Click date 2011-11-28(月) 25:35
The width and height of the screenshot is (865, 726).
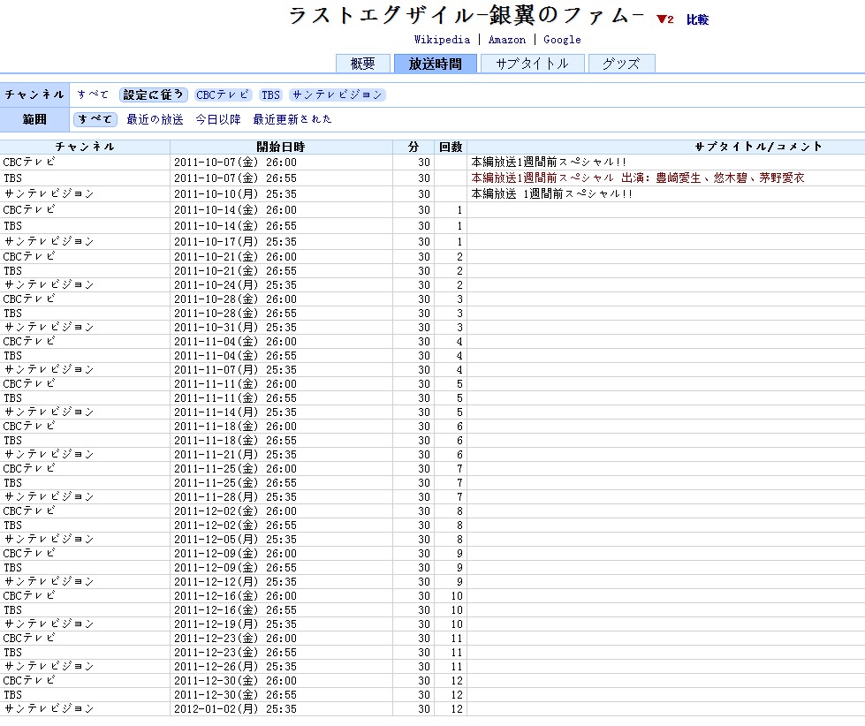pos(236,497)
